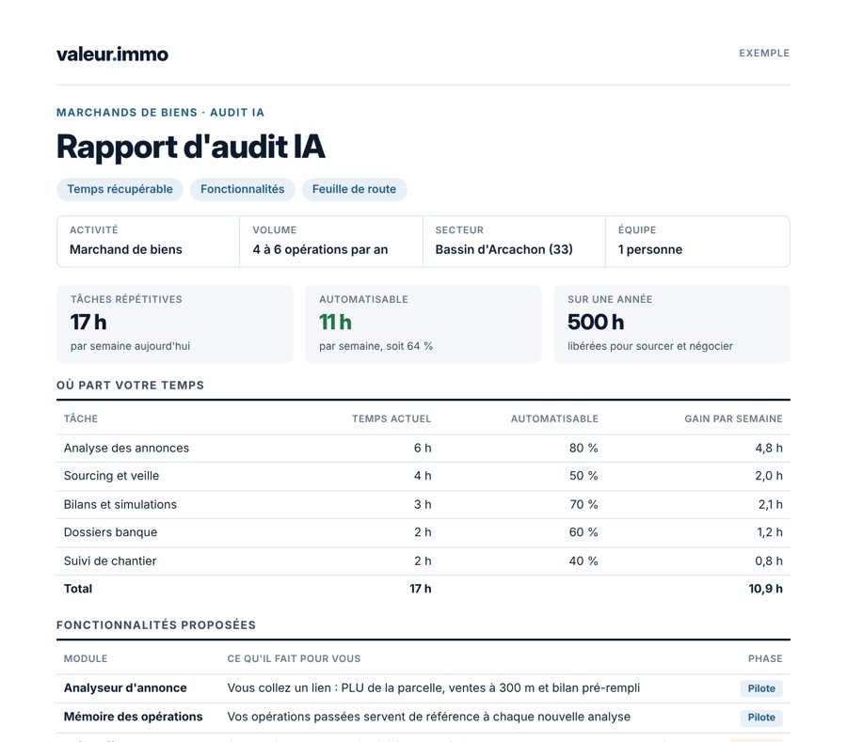Click the Pilote badge for Analyseur d'annonce
847x742 pixels.
pos(761,688)
